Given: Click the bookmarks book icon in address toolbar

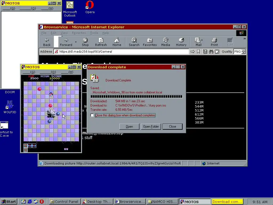Looking at the screenshot, I should [x=205, y=52].
